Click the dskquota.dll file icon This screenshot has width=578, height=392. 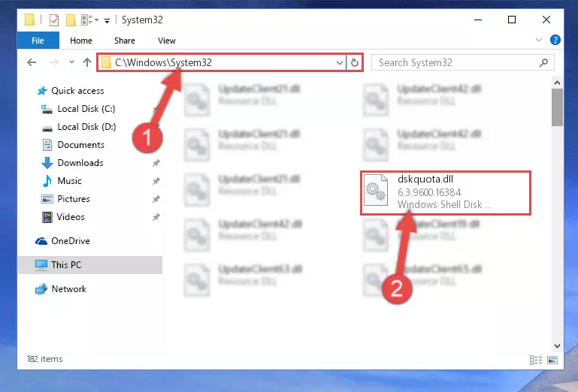[x=376, y=190]
